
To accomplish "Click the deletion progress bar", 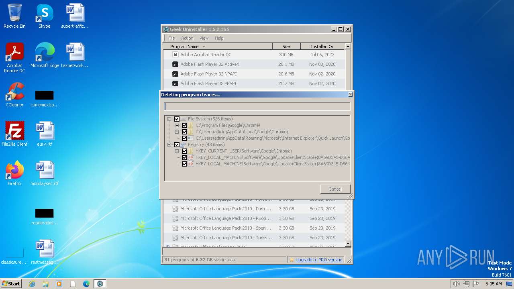I will click(257, 107).
